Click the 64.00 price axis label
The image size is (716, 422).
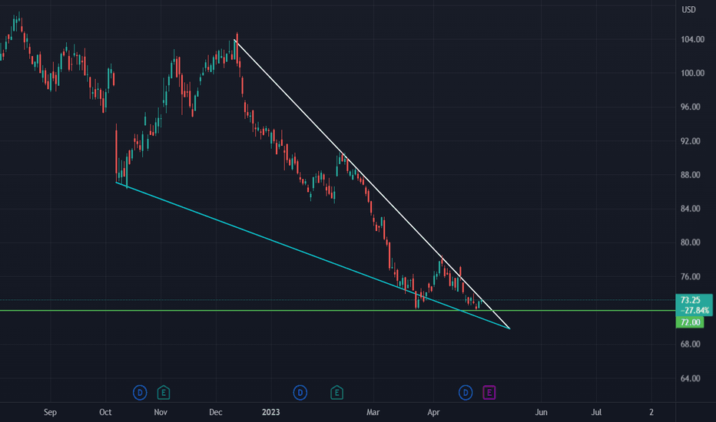pos(690,379)
